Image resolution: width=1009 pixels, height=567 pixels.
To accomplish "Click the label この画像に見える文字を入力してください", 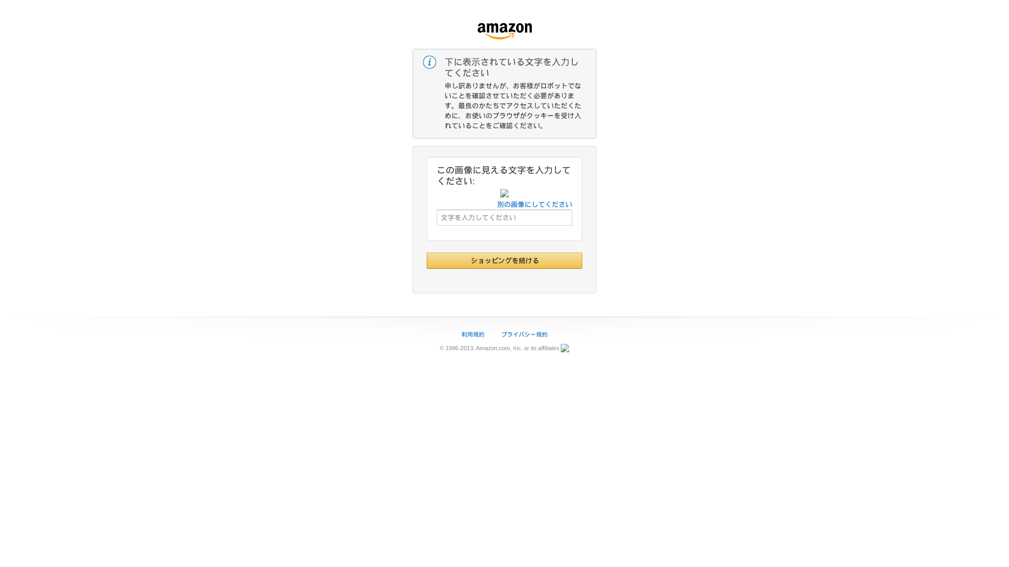I will 503,175.
